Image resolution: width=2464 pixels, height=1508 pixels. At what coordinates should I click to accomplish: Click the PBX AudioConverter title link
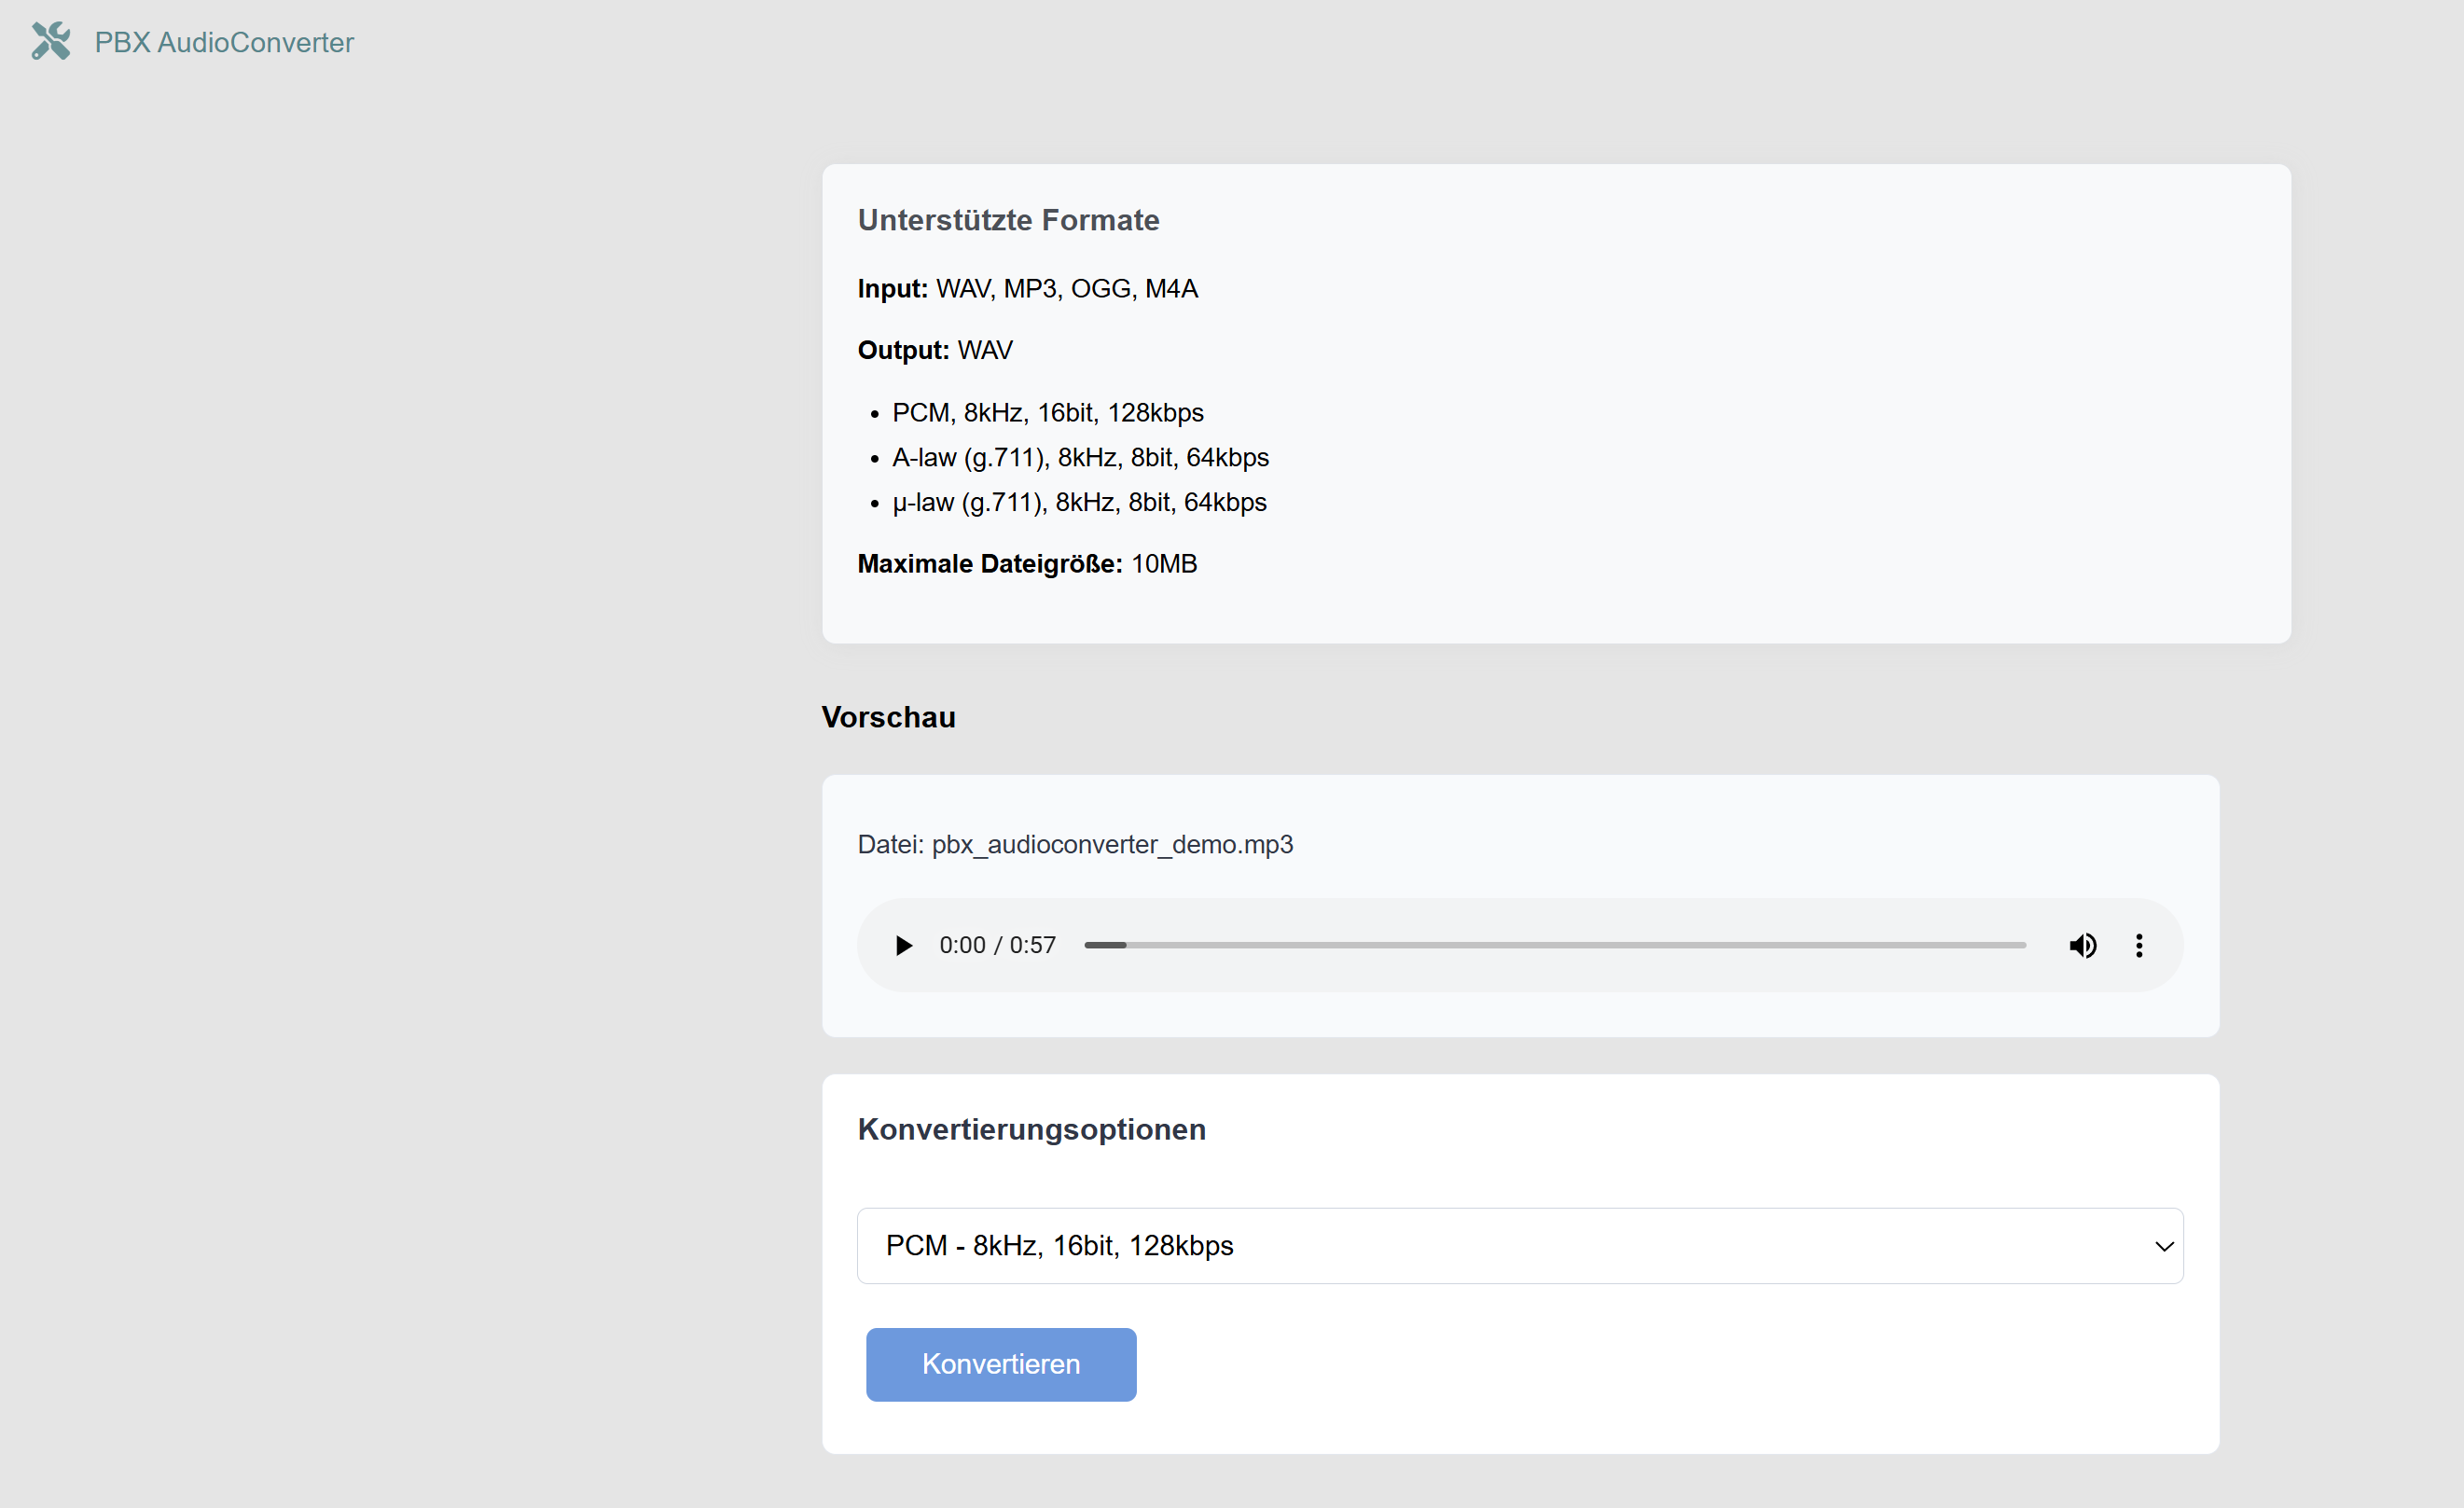(224, 42)
